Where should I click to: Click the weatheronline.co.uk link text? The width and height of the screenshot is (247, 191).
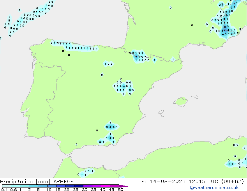tap(214, 187)
